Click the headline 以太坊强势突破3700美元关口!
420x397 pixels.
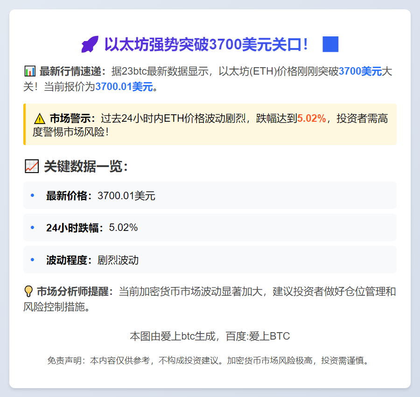tap(206, 44)
